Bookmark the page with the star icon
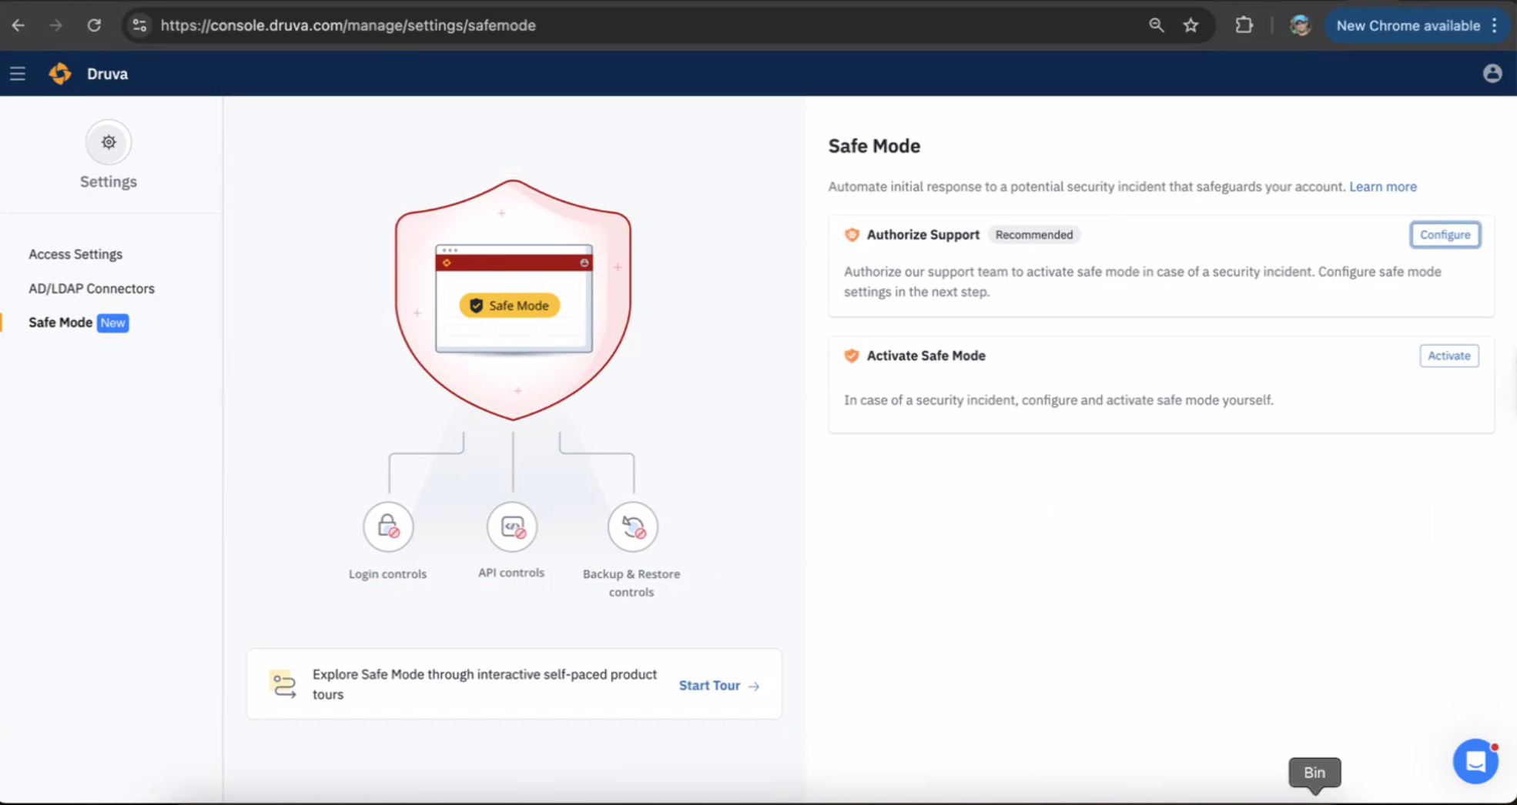Viewport: 1517px width, 805px height. pos(1190,25)
